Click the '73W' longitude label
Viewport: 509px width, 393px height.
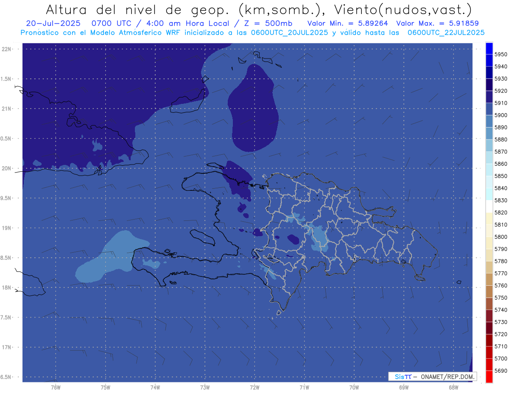[205, 387]
